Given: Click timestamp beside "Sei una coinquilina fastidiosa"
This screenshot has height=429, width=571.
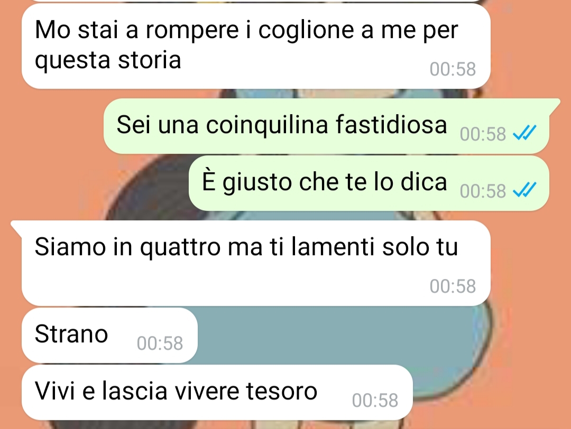Looking at the screenshot, I should [x=483, y=134].
